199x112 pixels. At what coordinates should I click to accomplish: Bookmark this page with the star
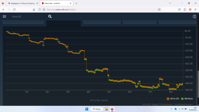click(159, 9)
